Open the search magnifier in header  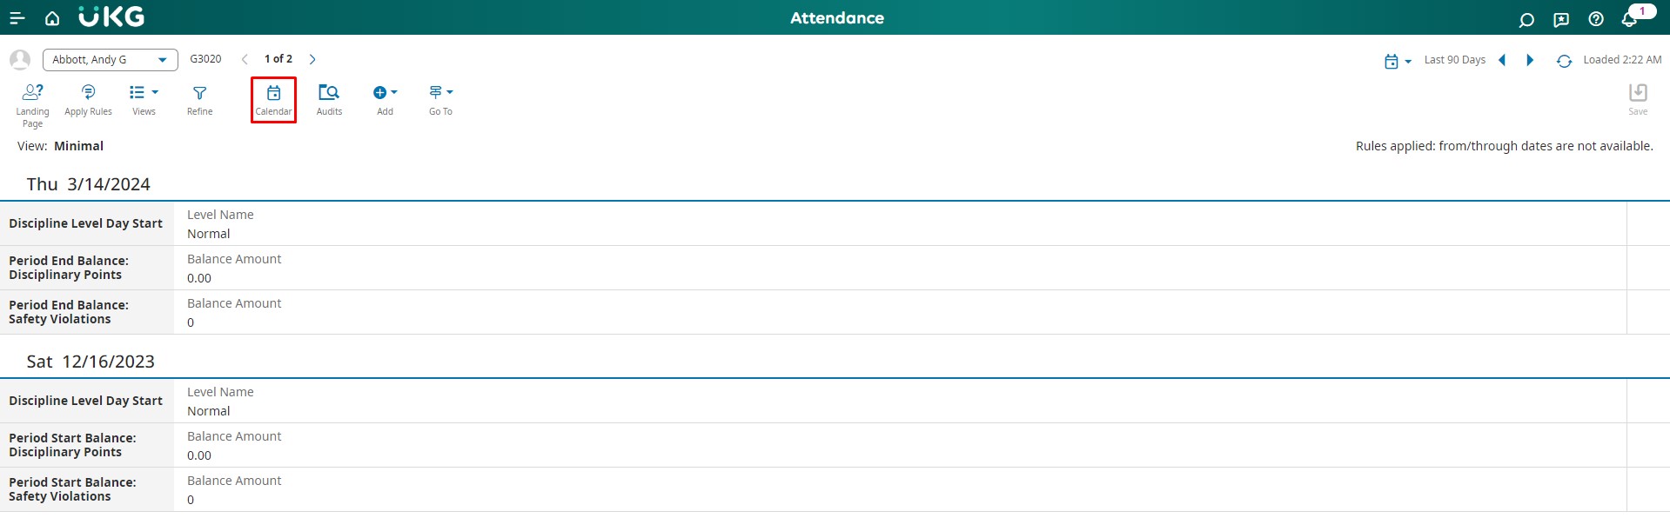click(x=1526, y=19)
